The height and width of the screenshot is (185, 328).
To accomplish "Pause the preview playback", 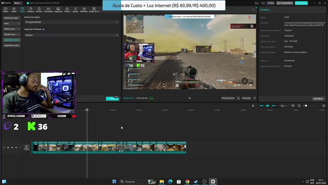I will 190,98.
